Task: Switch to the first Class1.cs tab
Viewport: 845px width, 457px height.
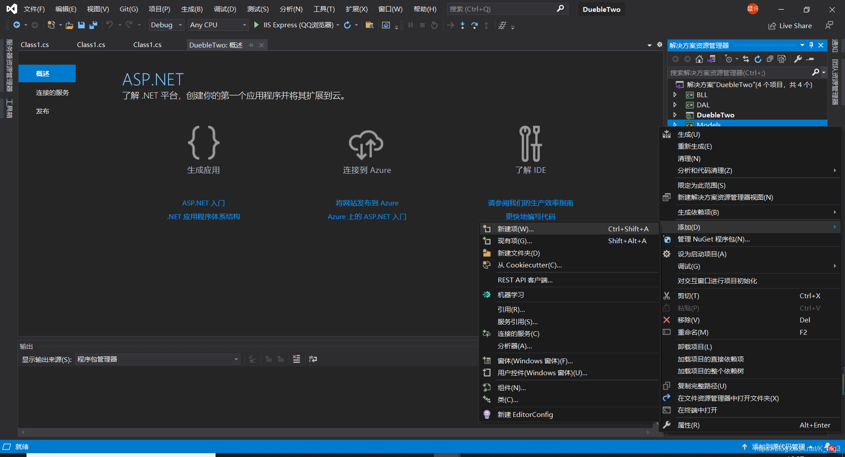Action: (x=35, y=45)
